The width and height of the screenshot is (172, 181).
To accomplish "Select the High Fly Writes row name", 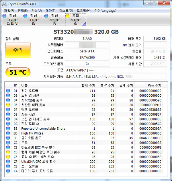I will (32, 133).
